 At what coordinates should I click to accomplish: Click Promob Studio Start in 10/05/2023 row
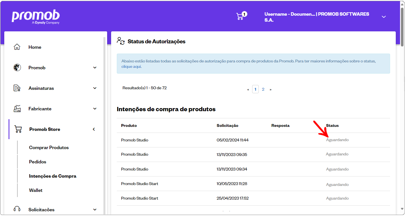coord(140,184)
